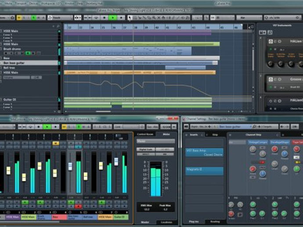The image size is (303, 227).
Task: Switch to the Strip tab in Channel Settings
Action: [x=215, y=135]
